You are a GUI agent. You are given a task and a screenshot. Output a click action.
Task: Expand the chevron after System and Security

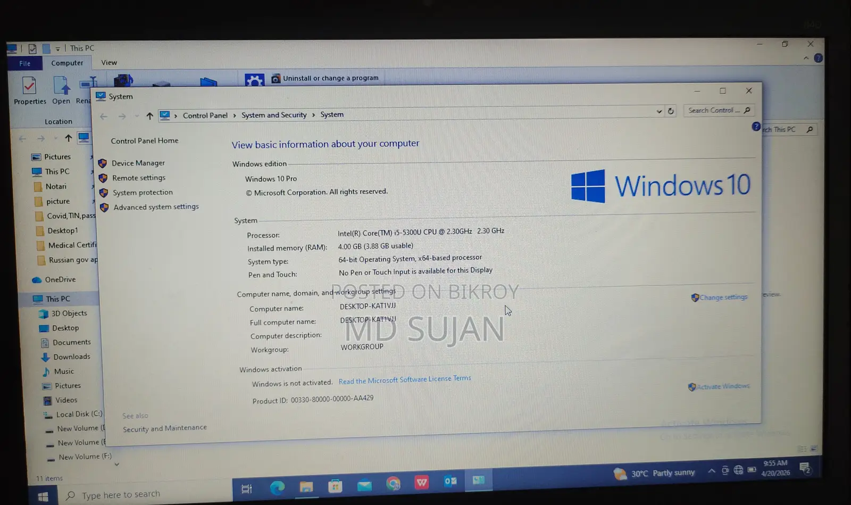tap(313, 114)
